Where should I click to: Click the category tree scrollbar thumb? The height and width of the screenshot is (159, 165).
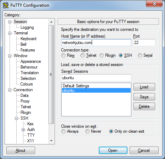point(51,75)
